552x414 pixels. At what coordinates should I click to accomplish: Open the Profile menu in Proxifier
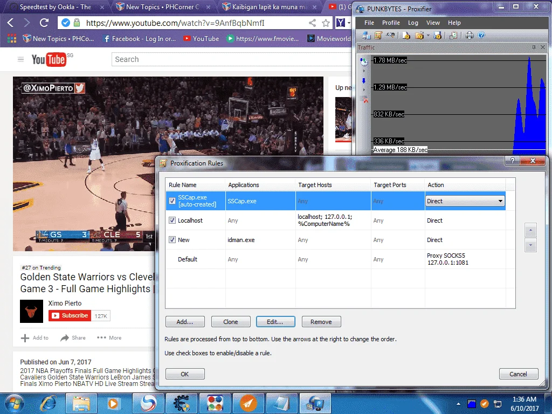[x=391, y=23]
